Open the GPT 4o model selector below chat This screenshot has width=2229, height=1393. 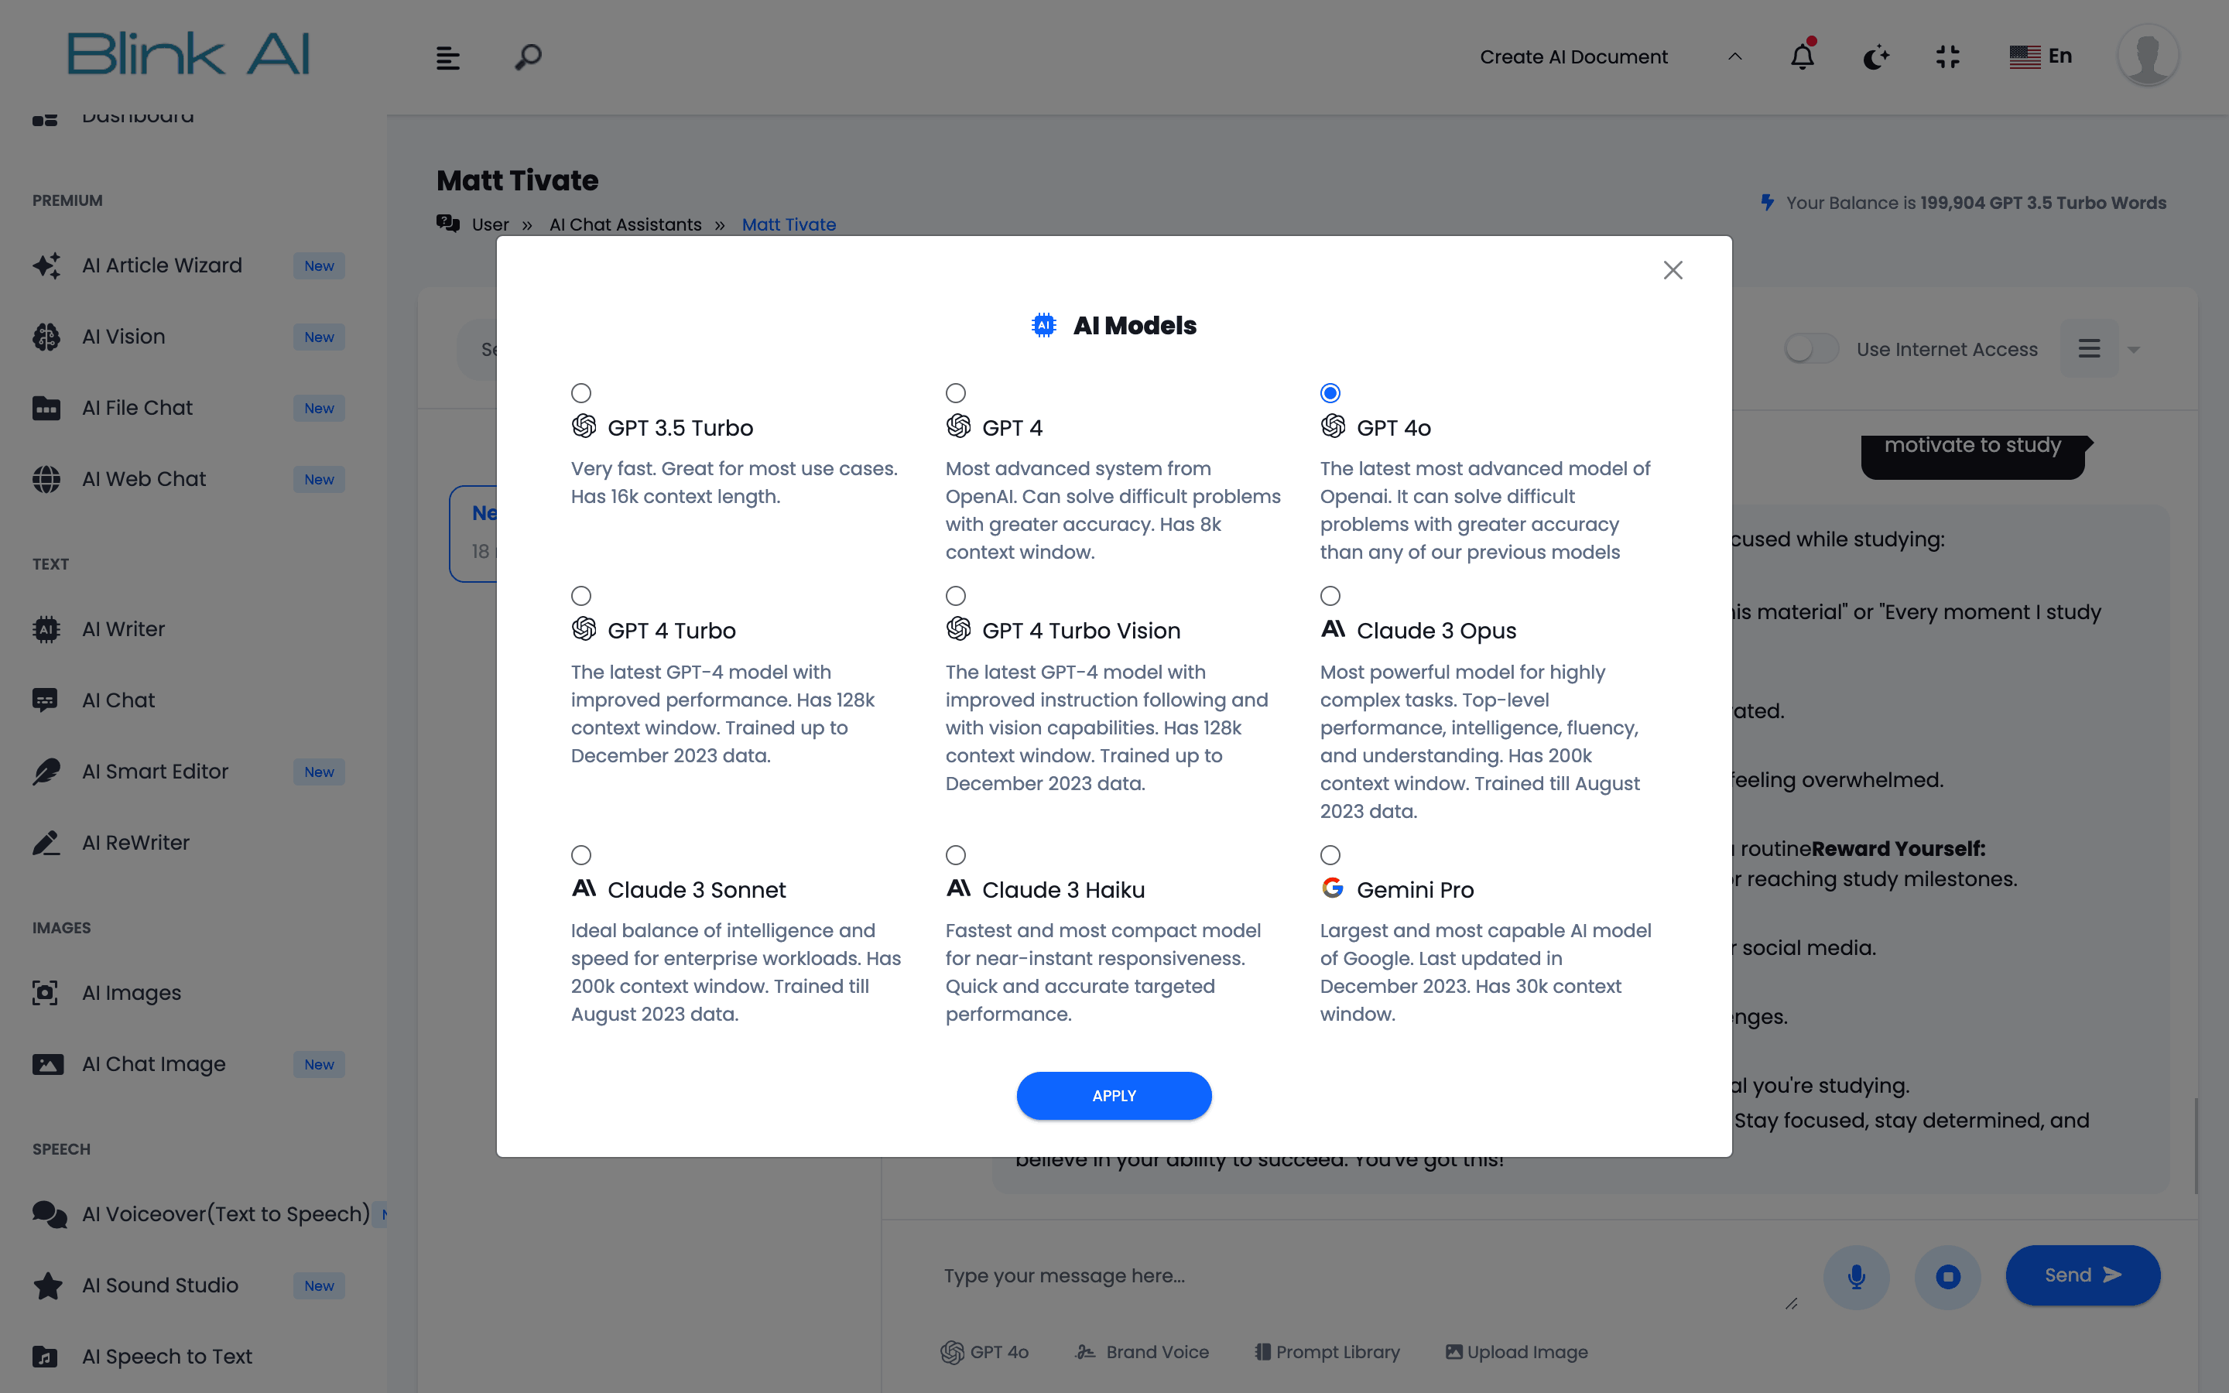tap(984, 1351)
